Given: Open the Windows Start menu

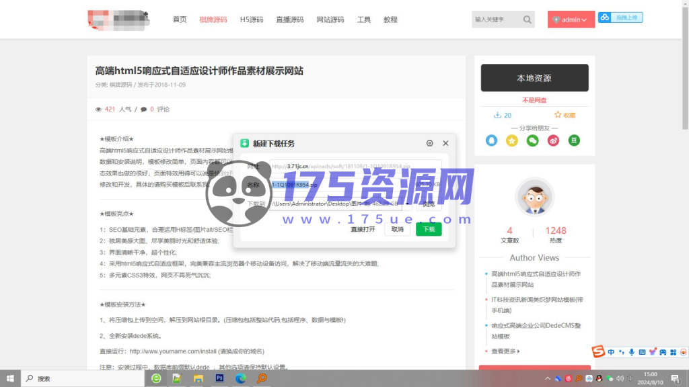Looking at the screenshot, I should 10,378.
